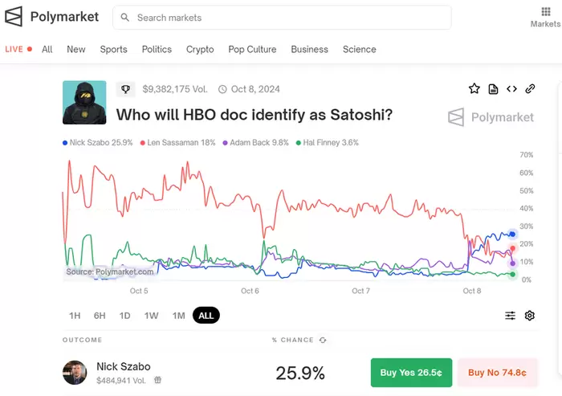The image size is (562, 396).
Task: Select the 1H chart timeframe
Action: pos(75,316)
